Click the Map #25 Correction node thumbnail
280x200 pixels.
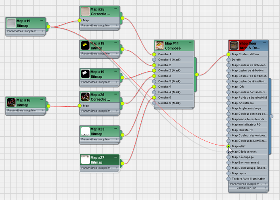pos(85,11)
